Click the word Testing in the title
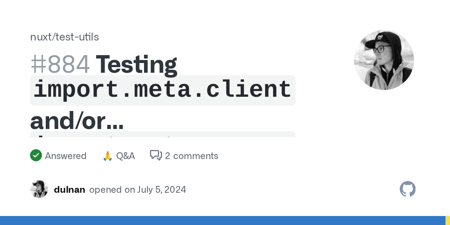The image size is (450, 225). [136, 64]
